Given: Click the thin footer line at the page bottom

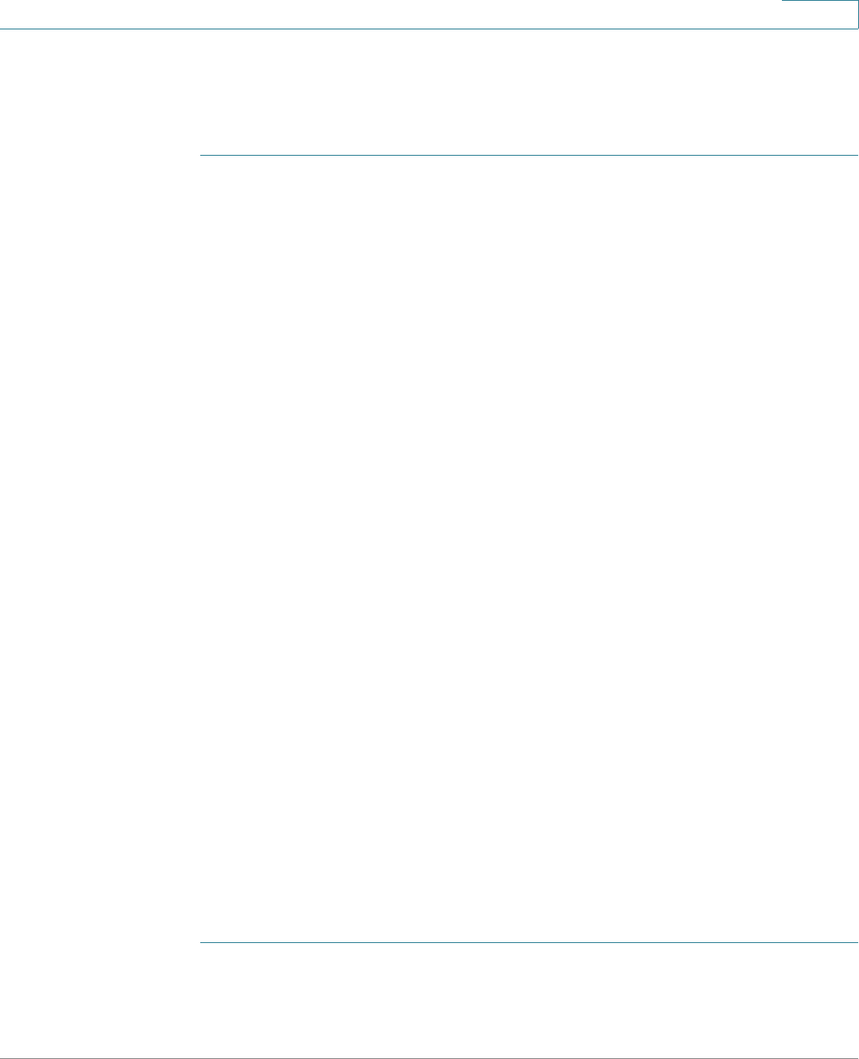Looking at the screenshot, I should tap(429, 1058).
